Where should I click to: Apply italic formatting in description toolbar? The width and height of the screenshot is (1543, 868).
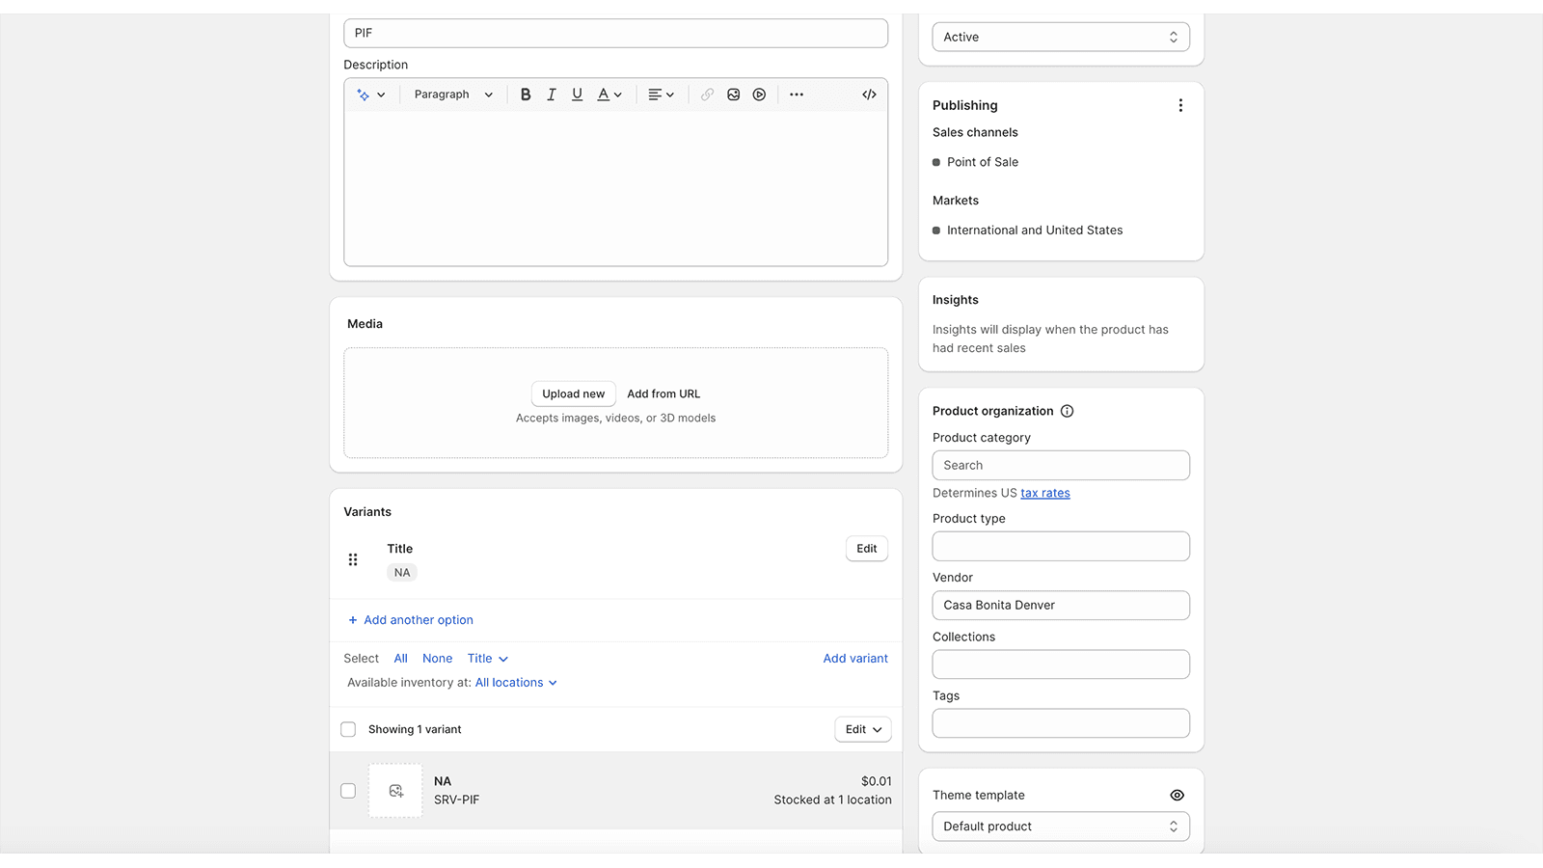coord(552,95)
